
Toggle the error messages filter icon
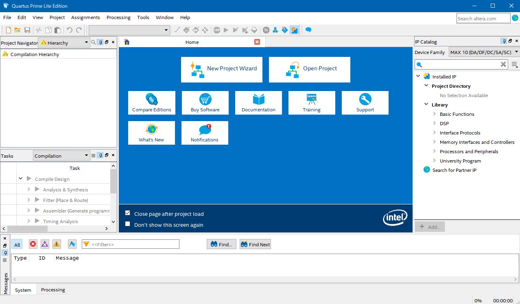(x=33, y=244)
